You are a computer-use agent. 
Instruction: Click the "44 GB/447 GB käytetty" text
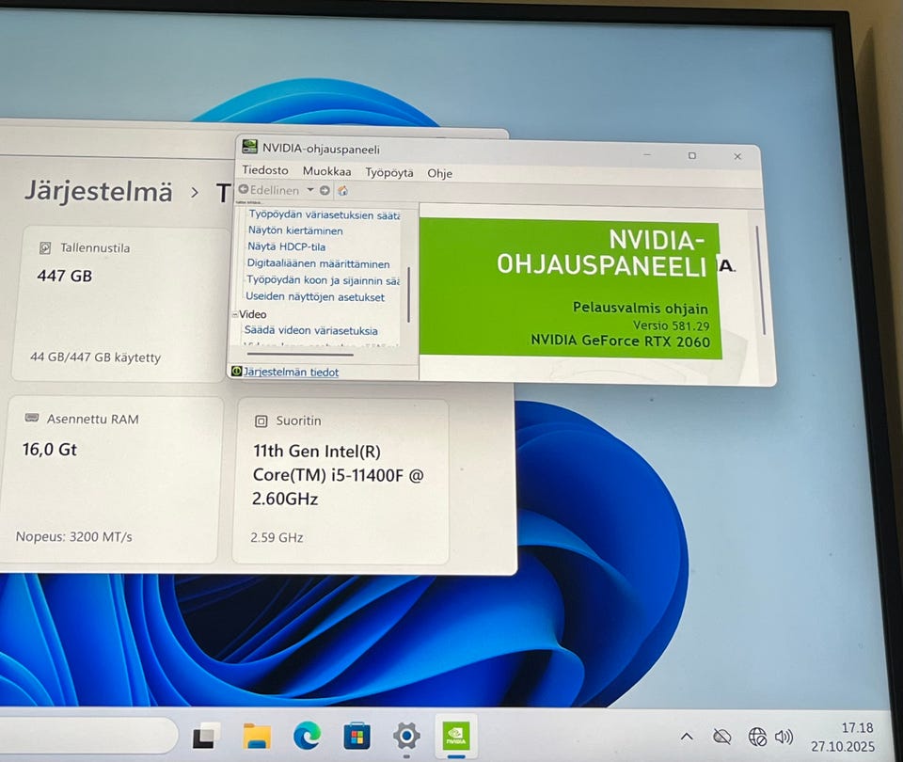click(96, 357)
